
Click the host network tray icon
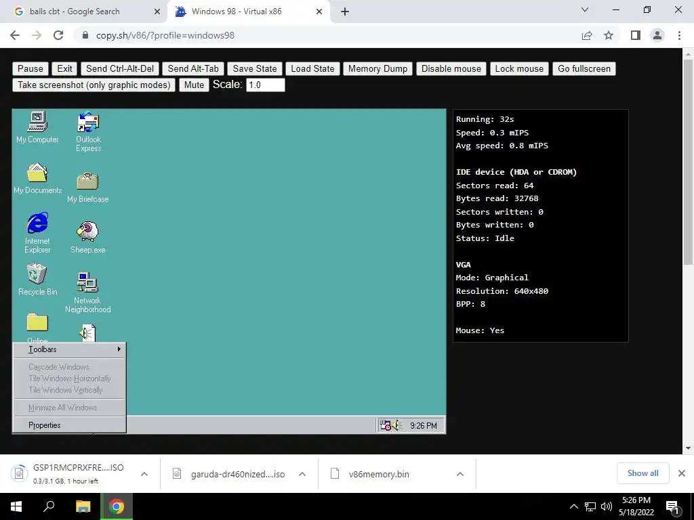pyautogui.click(x=590, y=506)
